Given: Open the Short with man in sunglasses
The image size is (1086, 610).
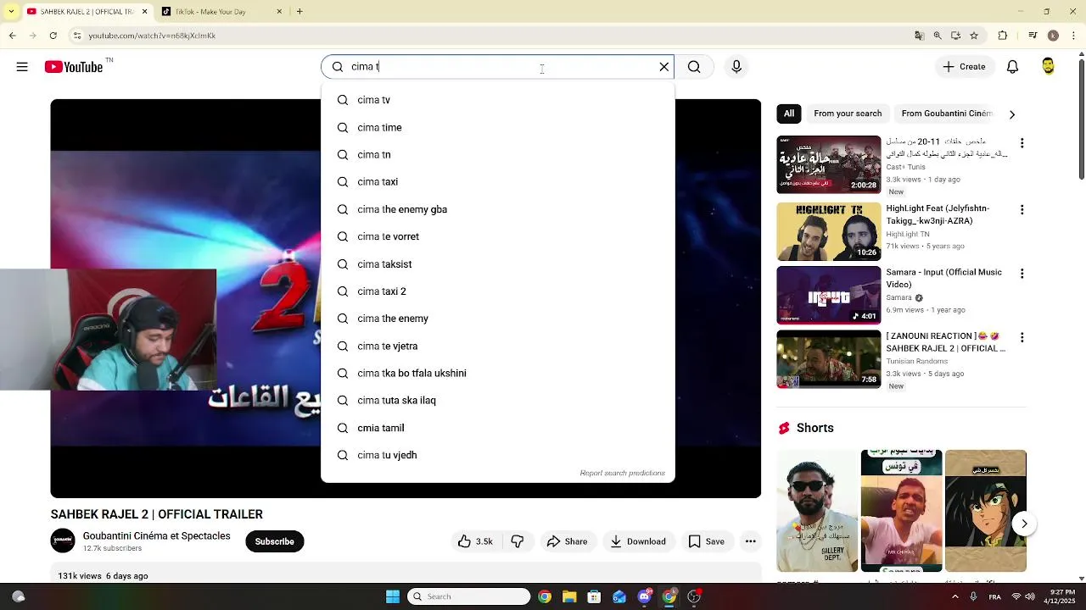Looking at the screenshot, I should pyautogui.click(x=817, y=511).
